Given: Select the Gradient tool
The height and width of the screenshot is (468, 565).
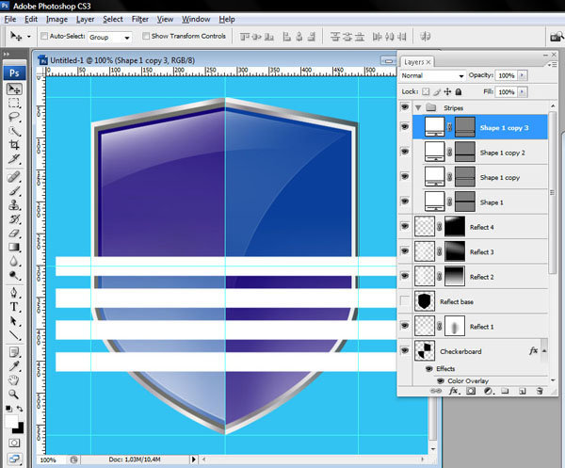Looking at the screenshot, I should 14,247.
